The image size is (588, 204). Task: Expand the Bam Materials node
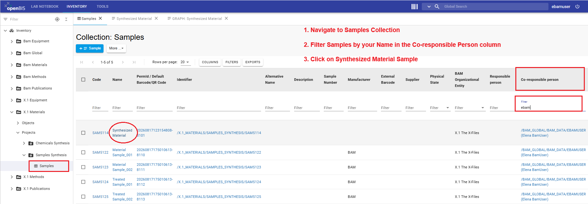coord(12,65)
